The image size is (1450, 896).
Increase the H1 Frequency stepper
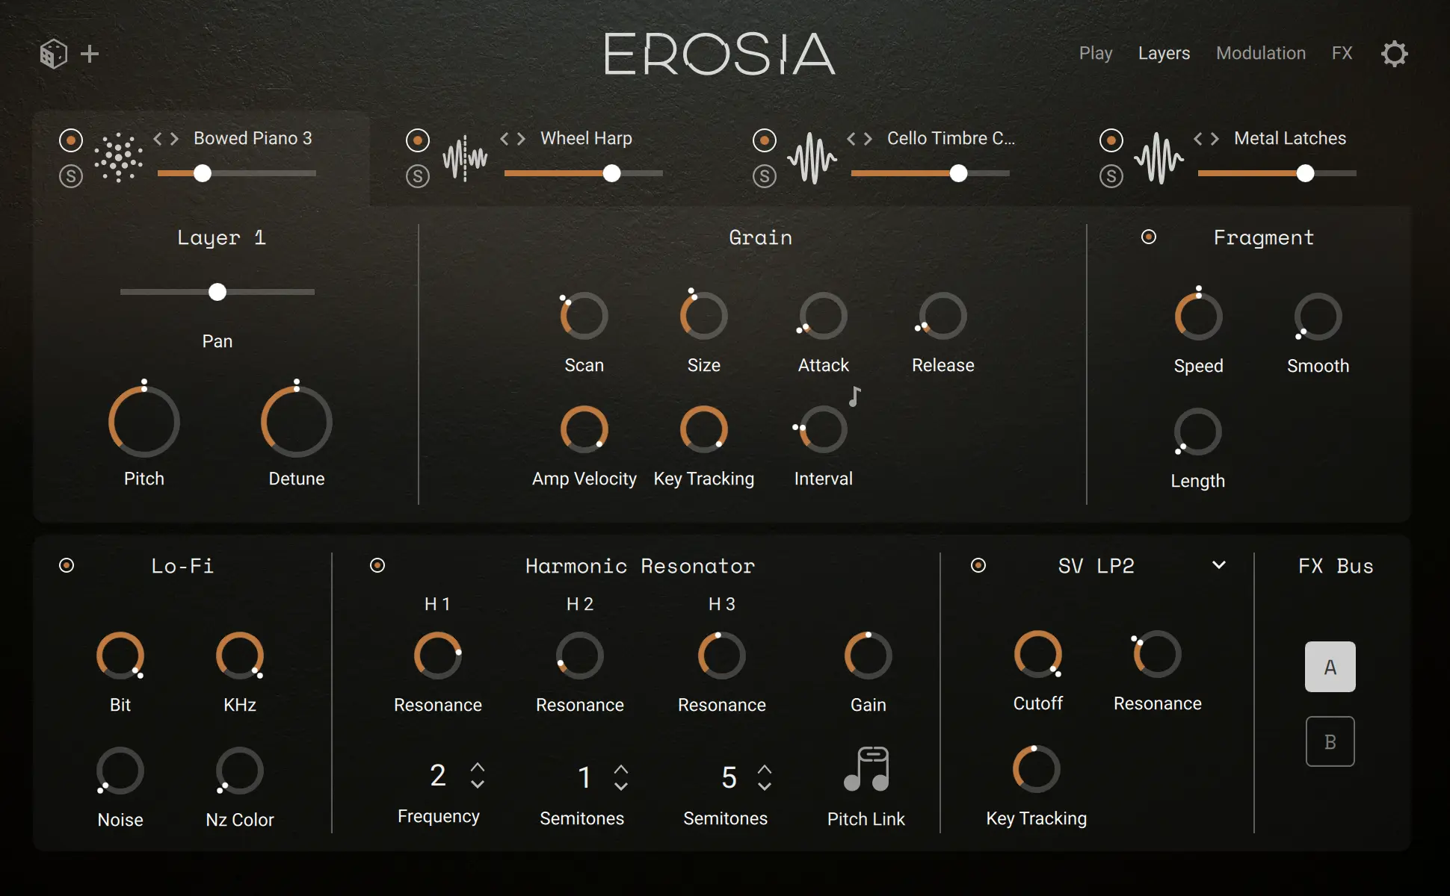(x=478, y=768)
